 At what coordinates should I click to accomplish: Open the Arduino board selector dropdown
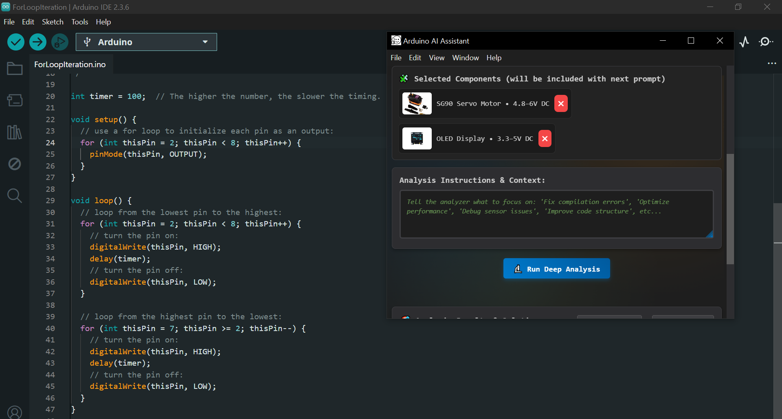(x=146, y=42)
